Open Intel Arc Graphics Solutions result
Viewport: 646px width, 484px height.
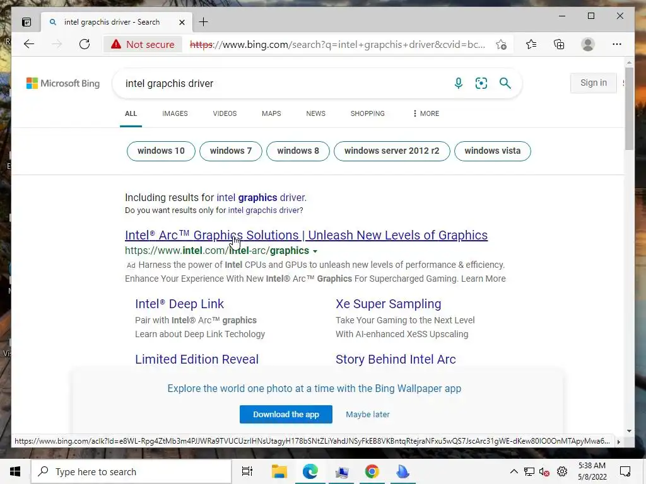pos(306,235)
